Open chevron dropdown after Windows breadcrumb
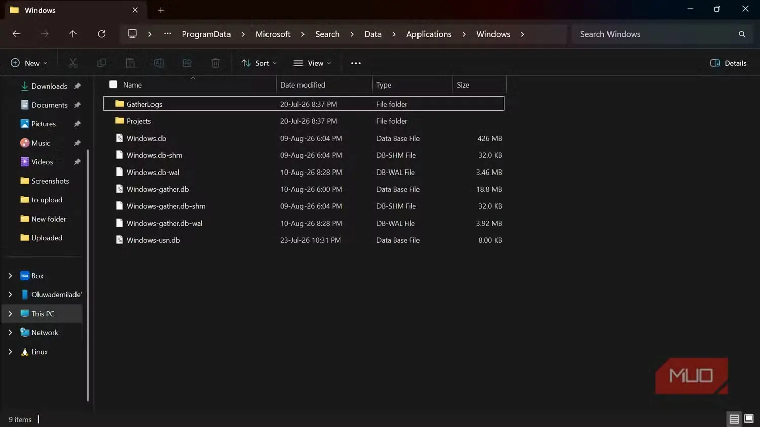Screen dimensions: 760x427 pyautogui.click(x=522, y=34)
